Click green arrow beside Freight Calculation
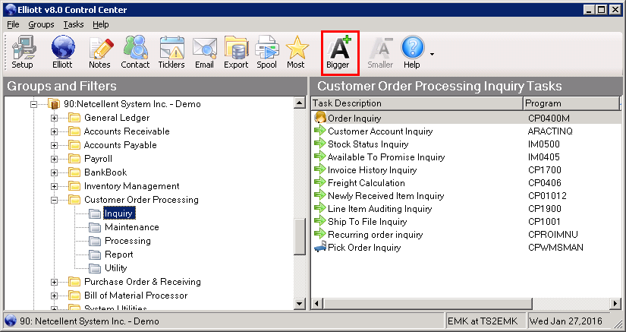 319,182
